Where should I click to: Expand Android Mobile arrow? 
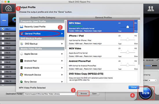tap(62, 68)
